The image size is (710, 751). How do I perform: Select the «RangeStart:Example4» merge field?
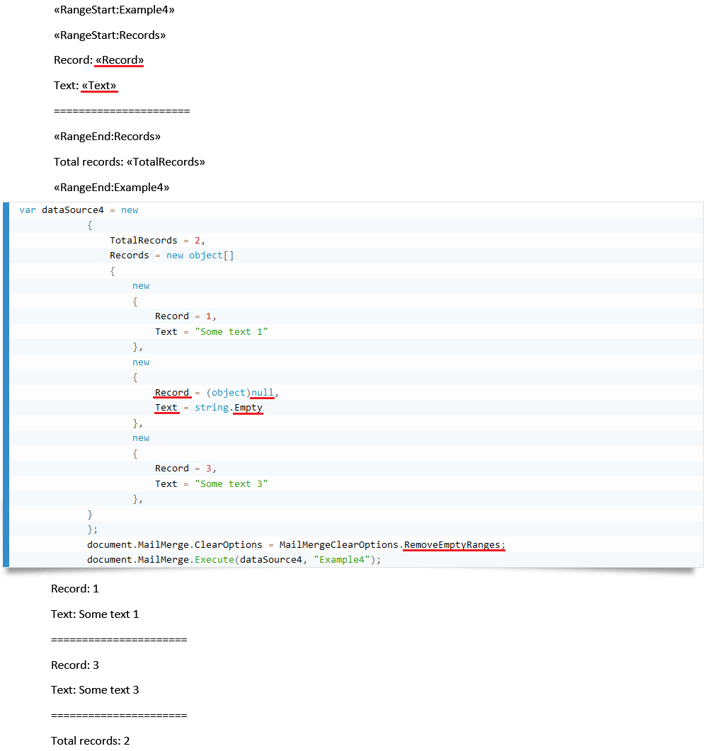[113, 10]
